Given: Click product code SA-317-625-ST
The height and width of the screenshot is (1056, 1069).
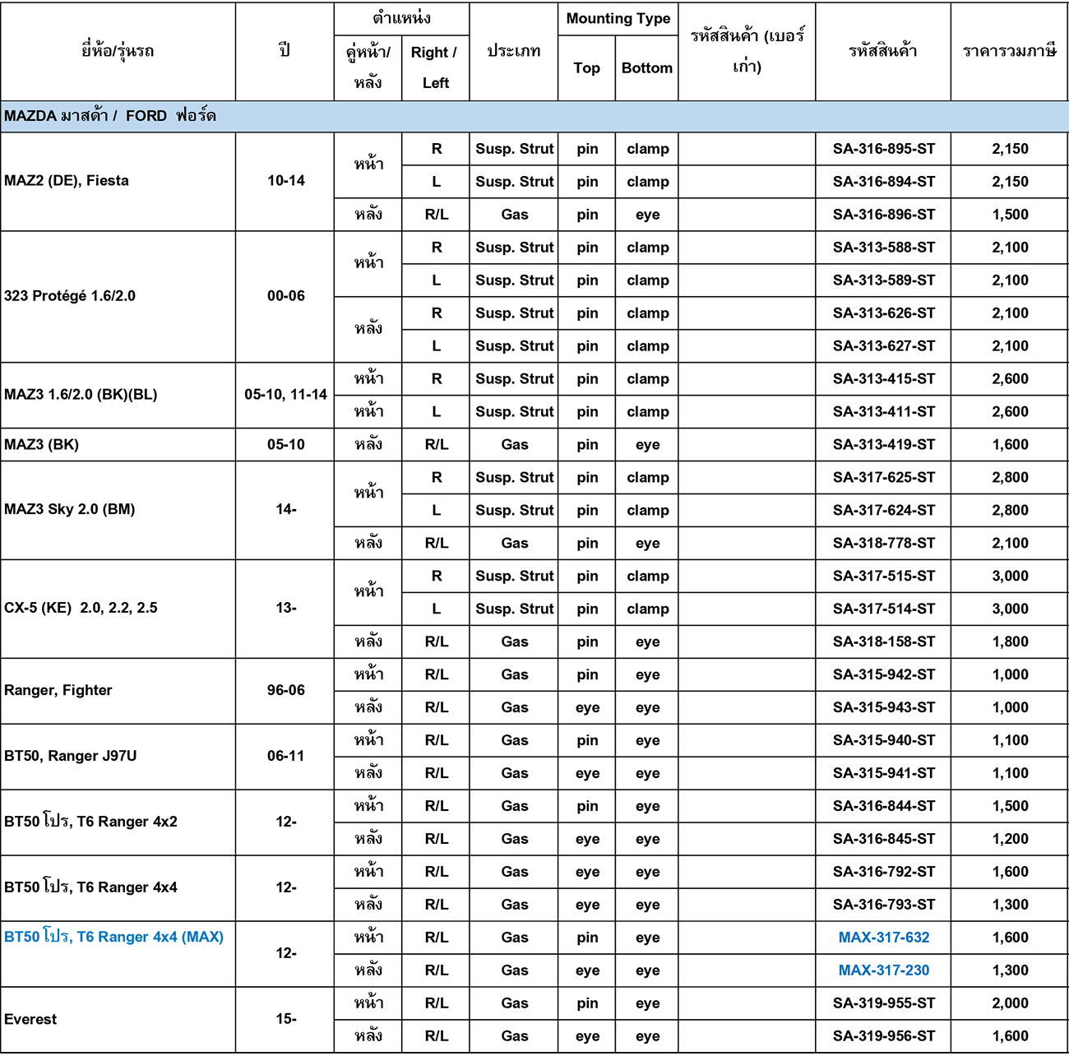Looking at the screenshot, I should coord(883,478).
